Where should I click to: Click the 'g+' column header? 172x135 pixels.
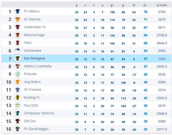point(112,5)
